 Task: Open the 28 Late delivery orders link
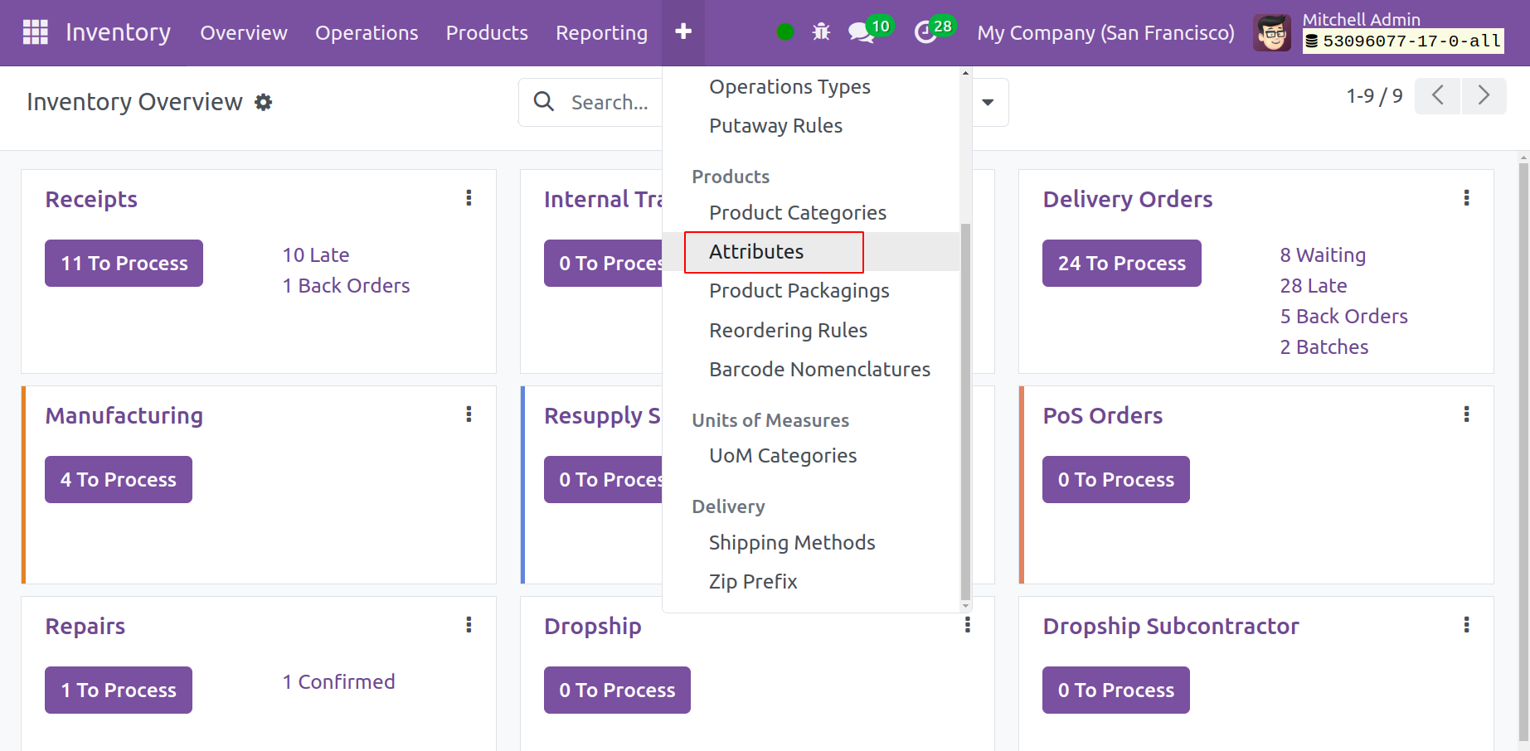[x=1313, y=286]
